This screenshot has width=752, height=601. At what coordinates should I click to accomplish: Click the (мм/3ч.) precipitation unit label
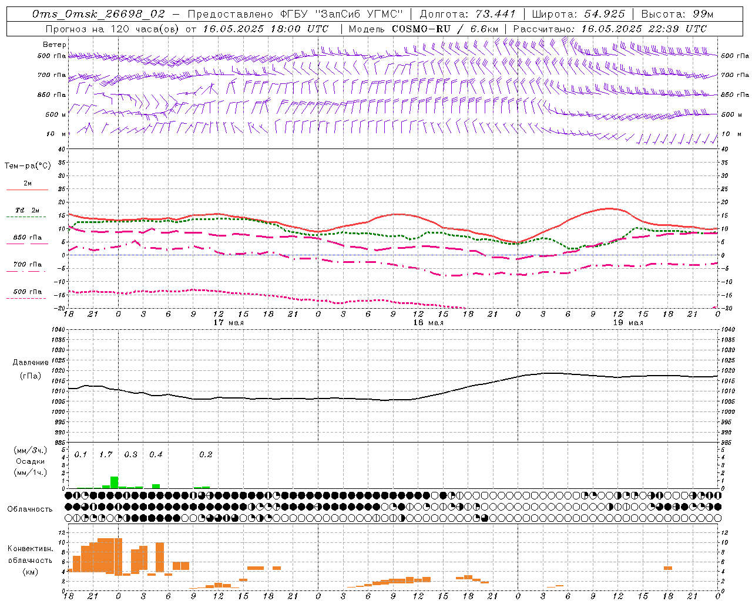tap(30, 450)
